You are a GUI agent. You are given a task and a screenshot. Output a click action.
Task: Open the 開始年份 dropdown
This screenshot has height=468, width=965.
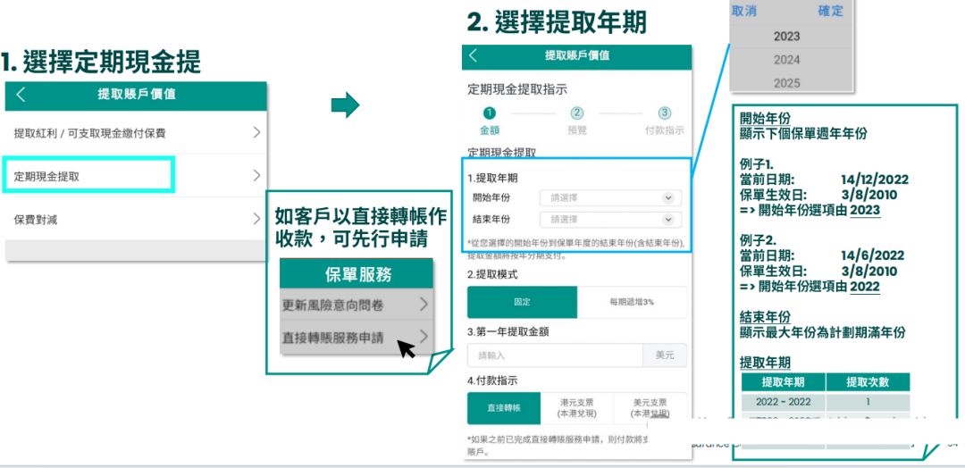click(610, 198)
